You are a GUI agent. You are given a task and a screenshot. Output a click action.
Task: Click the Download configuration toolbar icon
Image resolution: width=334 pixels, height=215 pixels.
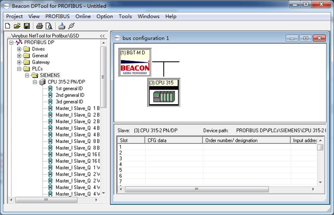pyautogui.click(x=62, y=26)
